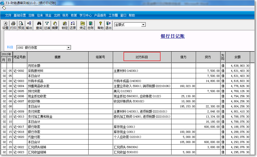Click the 还原 (Restore) toolbar icon
This screenshot has height=157, width=257.
point(73,25)
